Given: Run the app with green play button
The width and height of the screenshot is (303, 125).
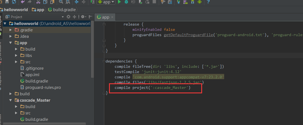Looking at the screenshot, I should pyautogui.click(x=119, y=2).
